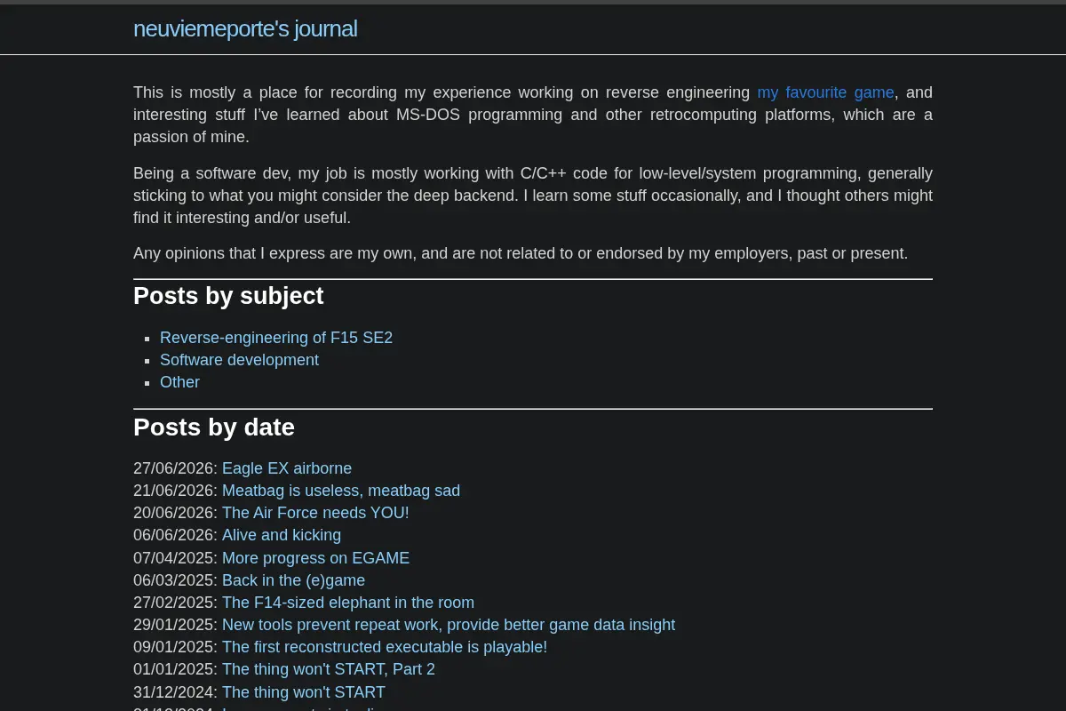Click the 'Posts by date' heading
The width and height of the screenshot is (1066, 711).
tap(214, 427)
